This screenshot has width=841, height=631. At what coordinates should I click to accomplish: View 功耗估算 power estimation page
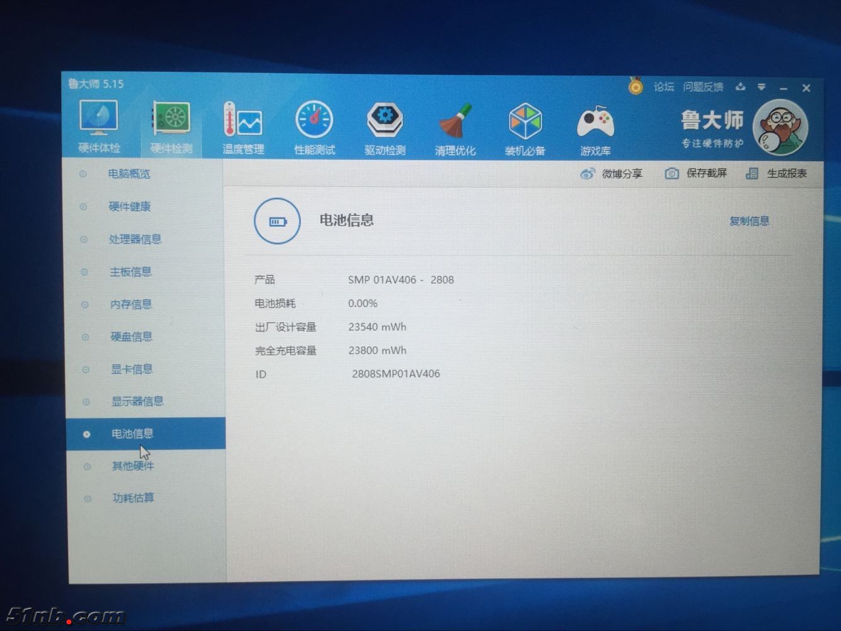[x=132, y=498]
